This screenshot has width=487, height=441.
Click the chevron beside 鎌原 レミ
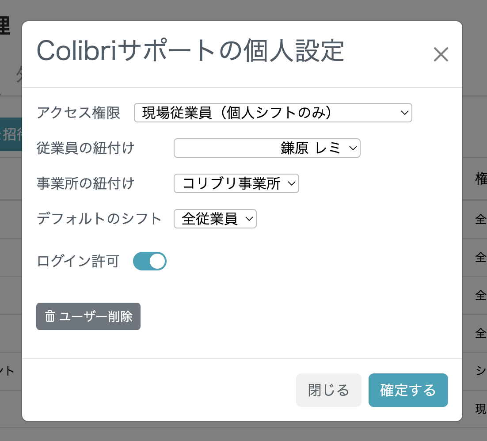[x=352, y=148]
